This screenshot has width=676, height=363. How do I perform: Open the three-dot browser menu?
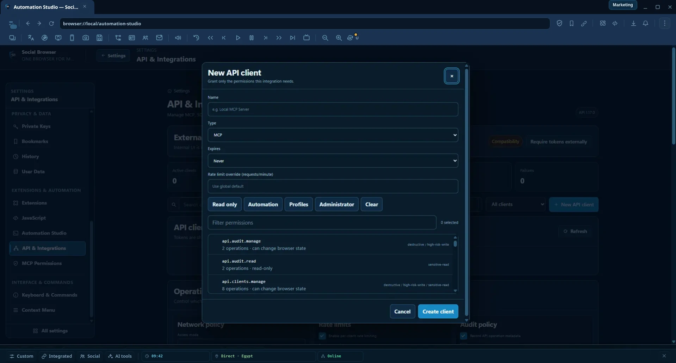(x=665, y=23)
